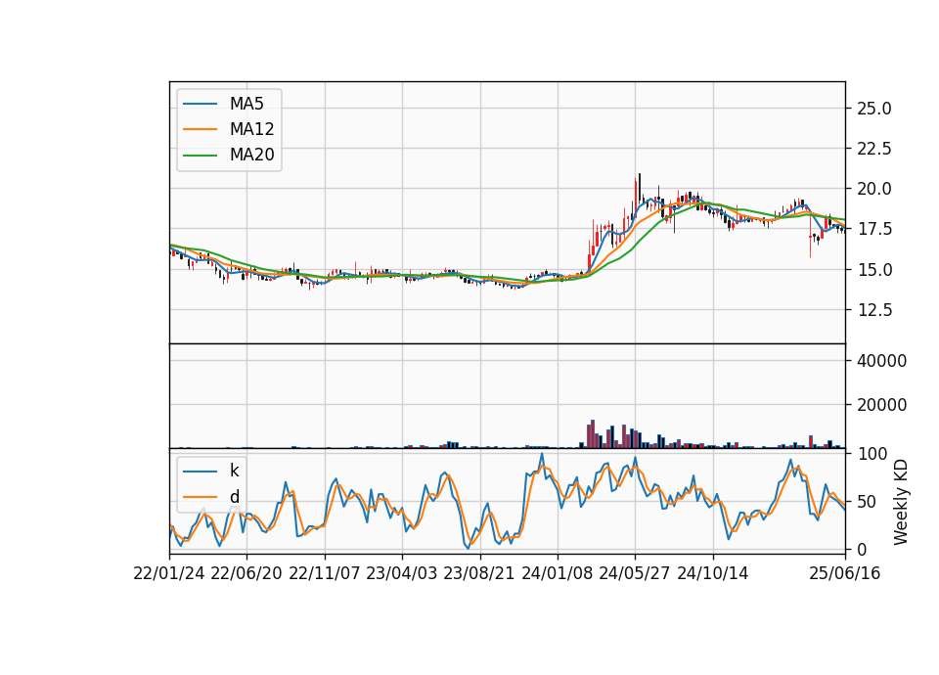Screen dimensions: 939x675
Task: Click the tallest volume bar
Action: click(593, 433)
